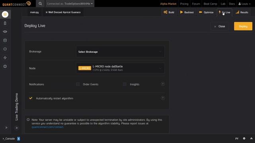The height and width of the screenshot is (143, 255).
Task: Toggle Automatically restart algorithm checkbox
Action: coord(31,98)
